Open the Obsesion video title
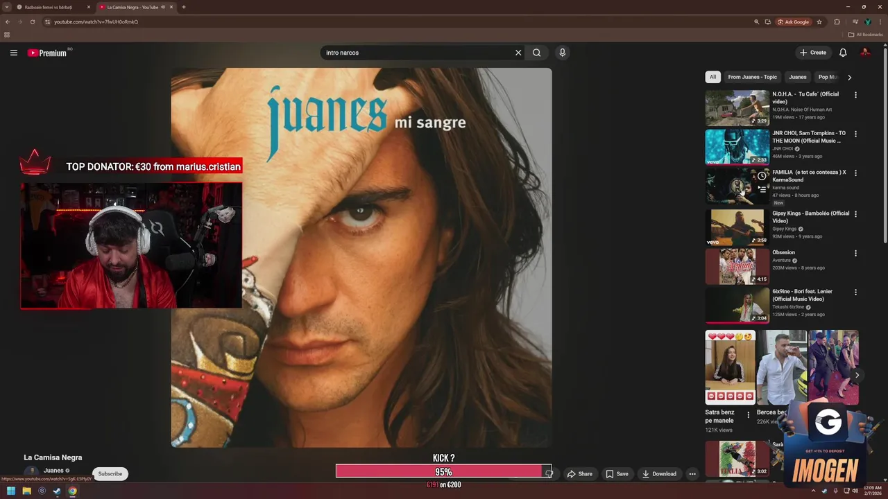This screenshot has width=888, height=499. click(784, 252)
